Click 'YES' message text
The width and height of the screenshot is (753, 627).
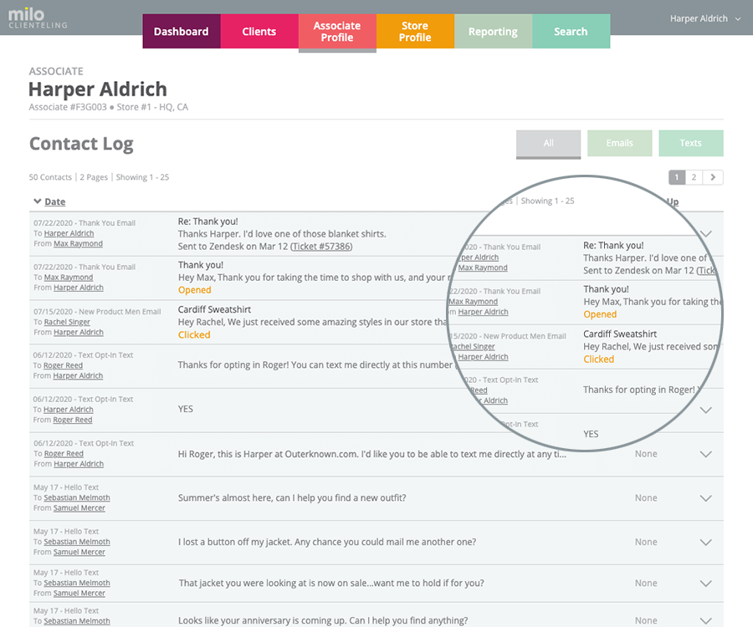(186, 409)
